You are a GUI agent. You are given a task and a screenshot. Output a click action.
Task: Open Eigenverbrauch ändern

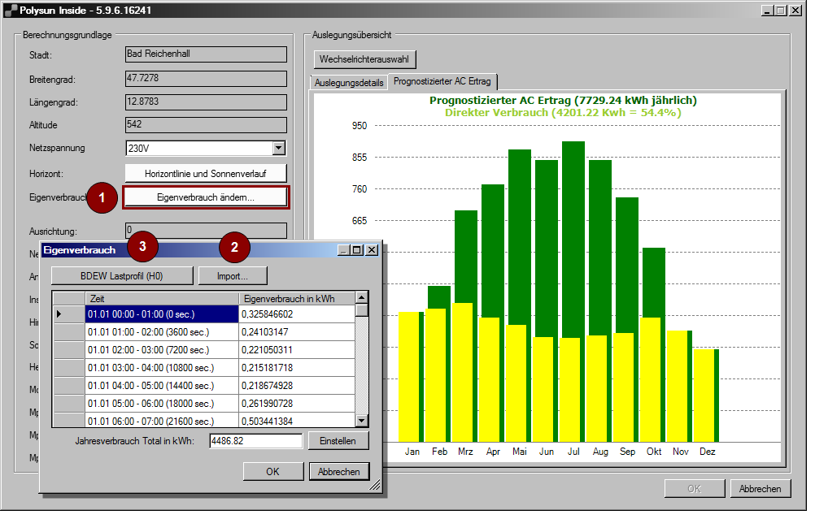pos(205,197)
